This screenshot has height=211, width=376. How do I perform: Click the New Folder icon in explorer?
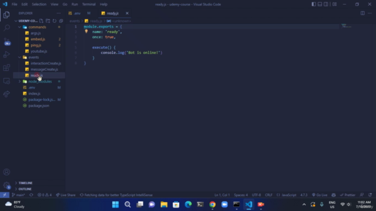pyautogui.click(x=48, y=21)
